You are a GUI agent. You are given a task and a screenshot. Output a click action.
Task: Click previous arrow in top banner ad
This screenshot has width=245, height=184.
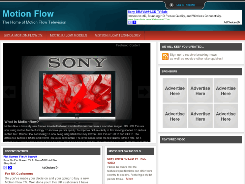click(130, 22)
